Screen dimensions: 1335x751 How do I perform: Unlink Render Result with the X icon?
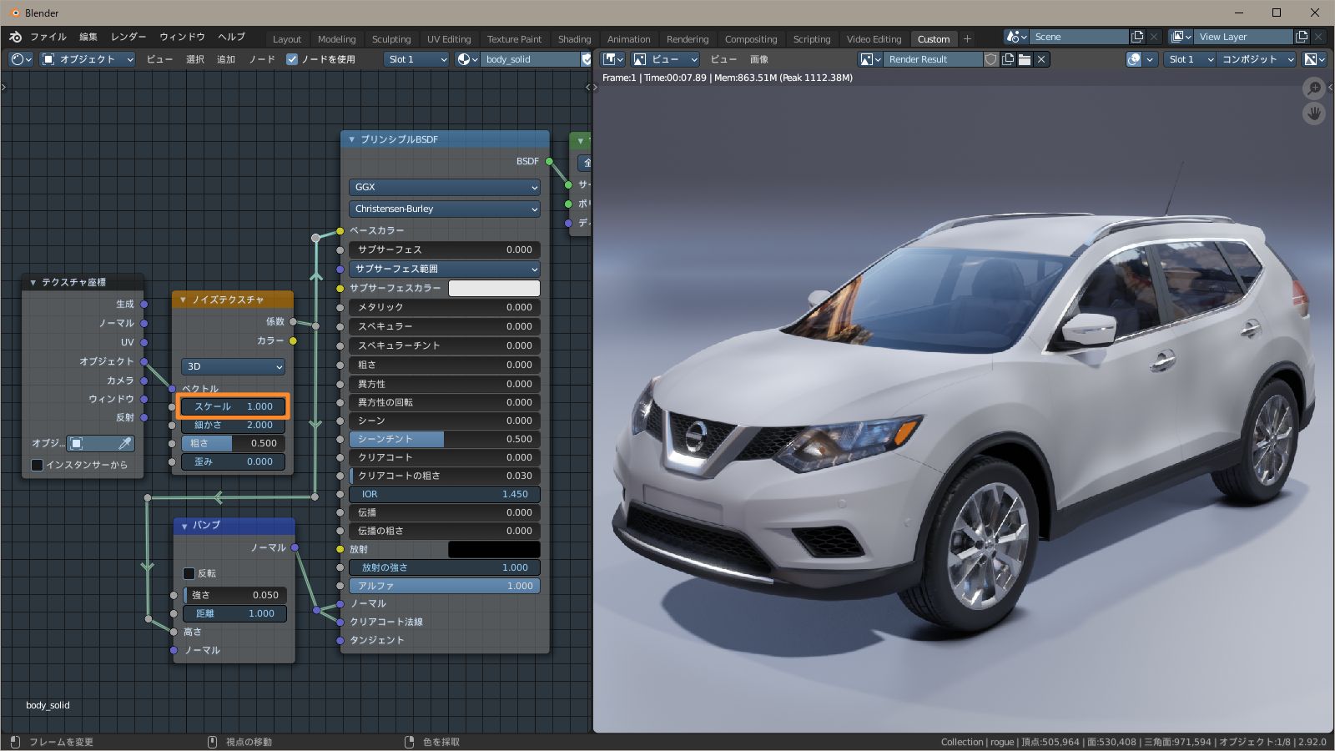click(1041, 59)
